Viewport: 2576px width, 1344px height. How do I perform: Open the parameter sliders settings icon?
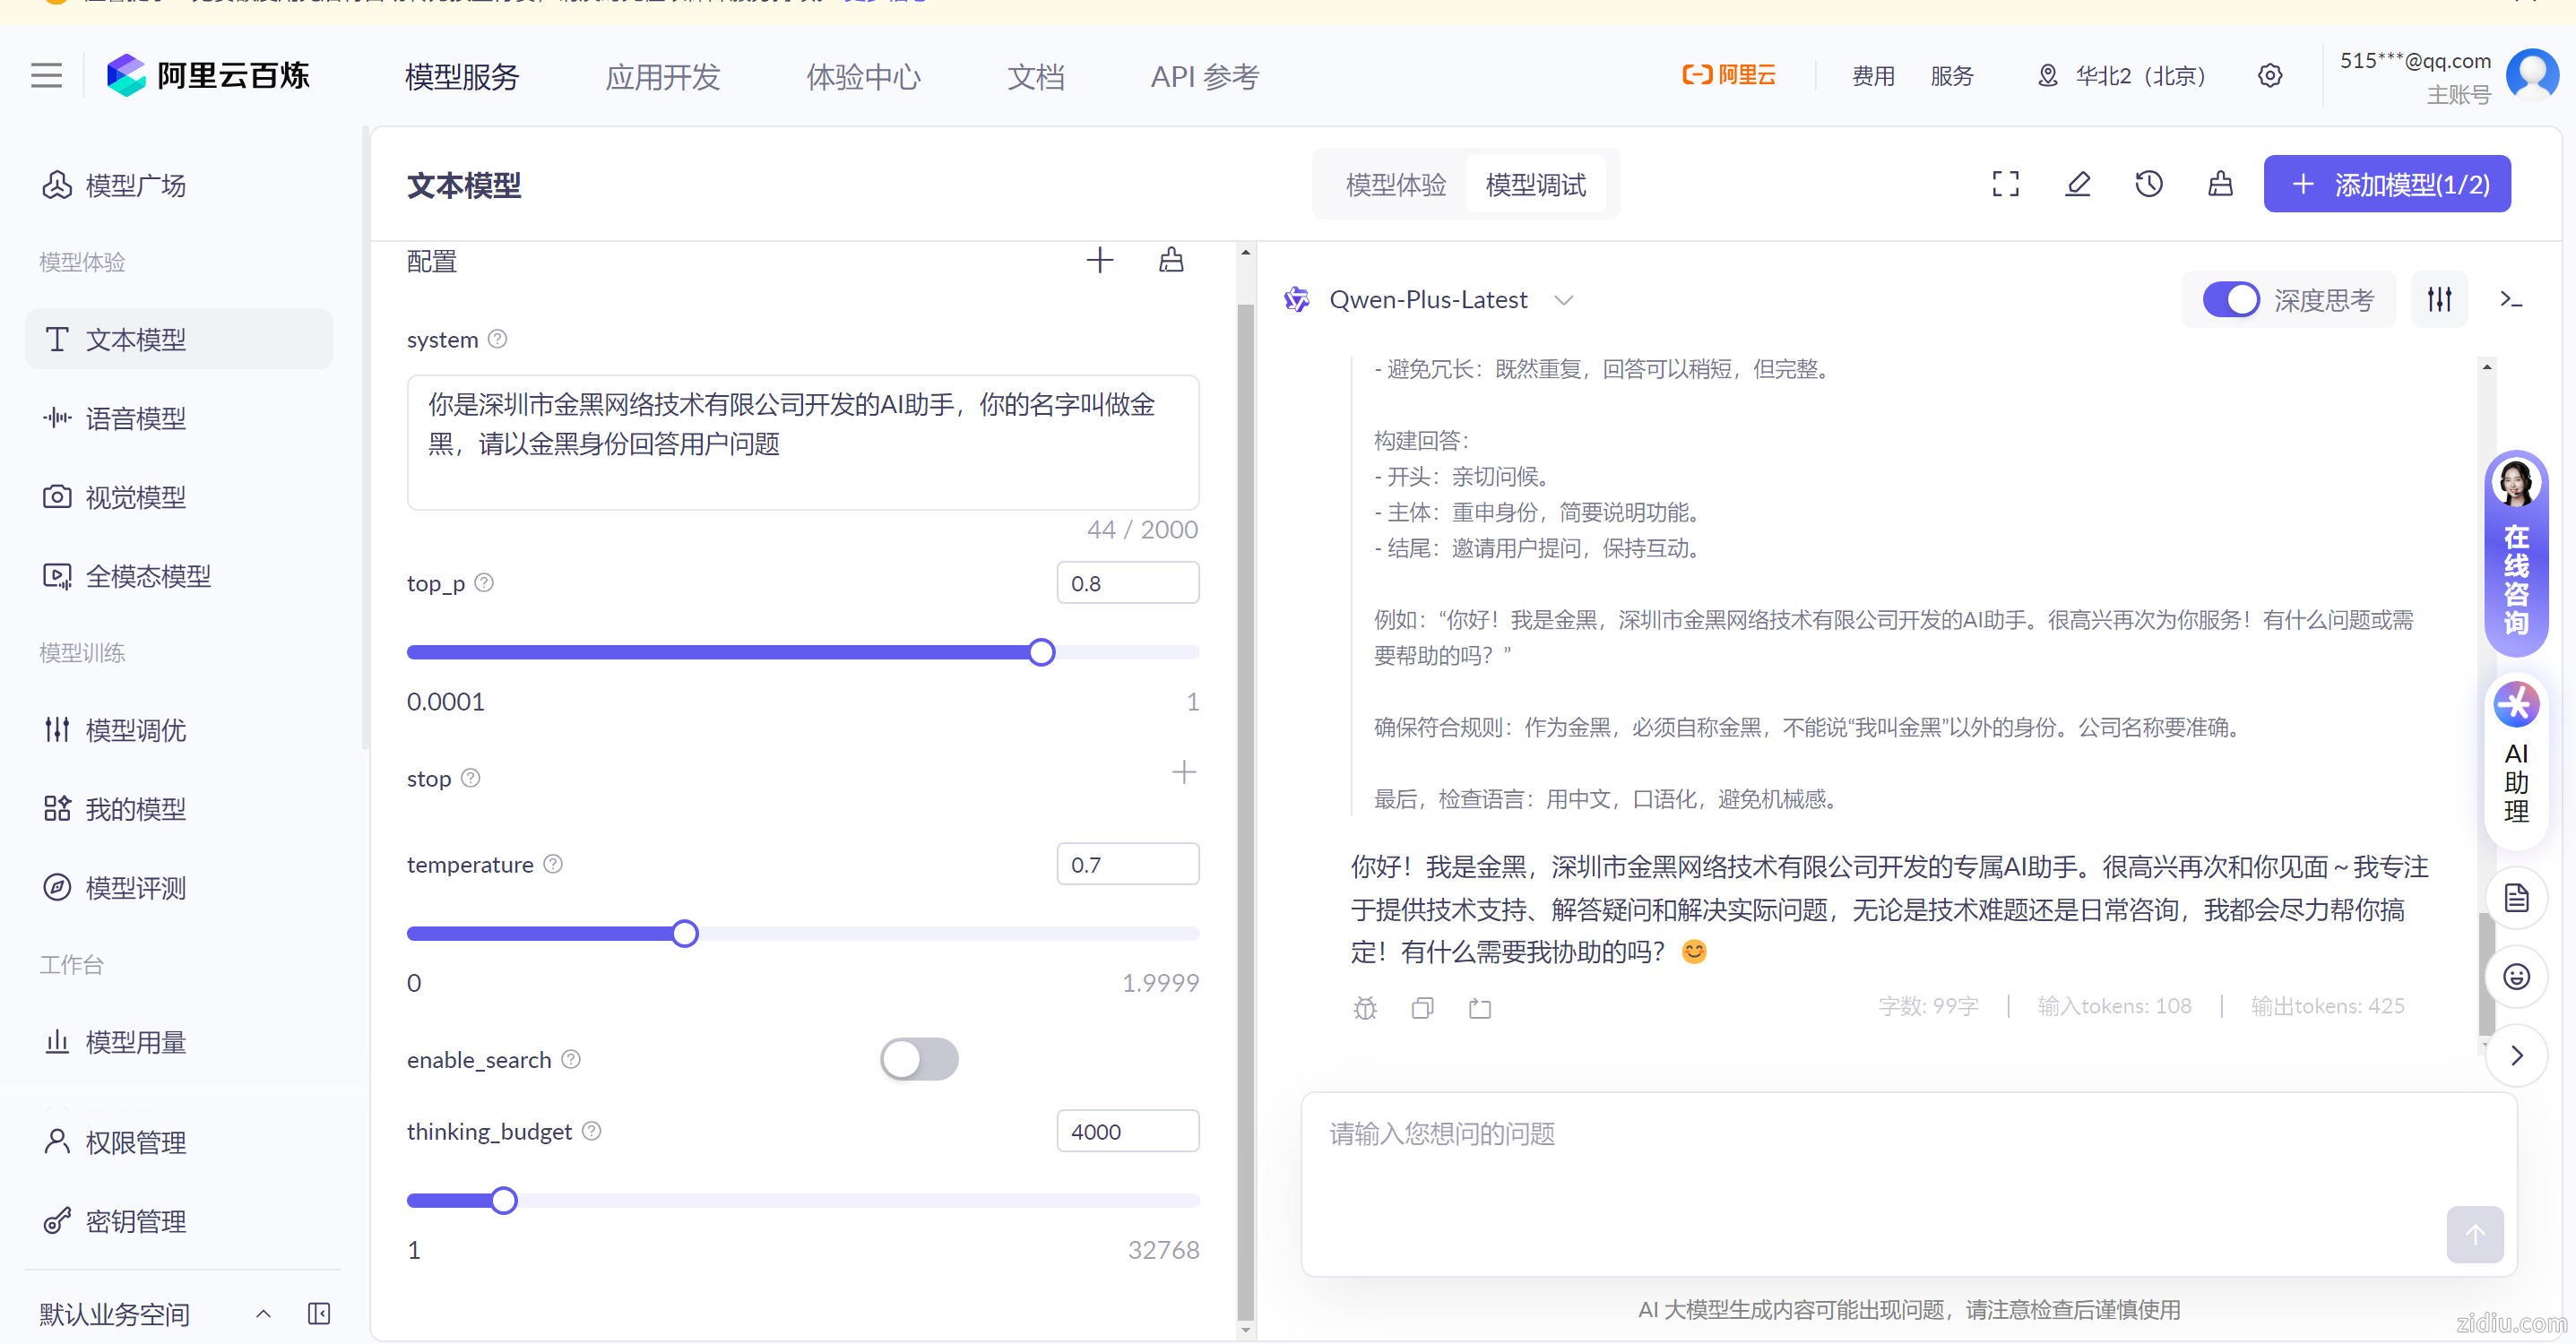2439,299
